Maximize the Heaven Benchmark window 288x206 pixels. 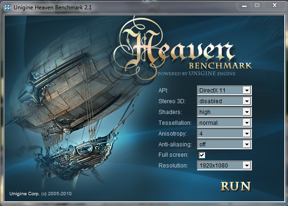pos(257,5)
